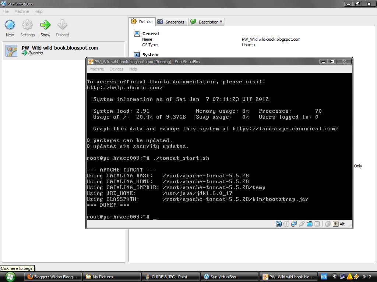
Task: Open the Machine menu in the VM window
Action: 97,69
